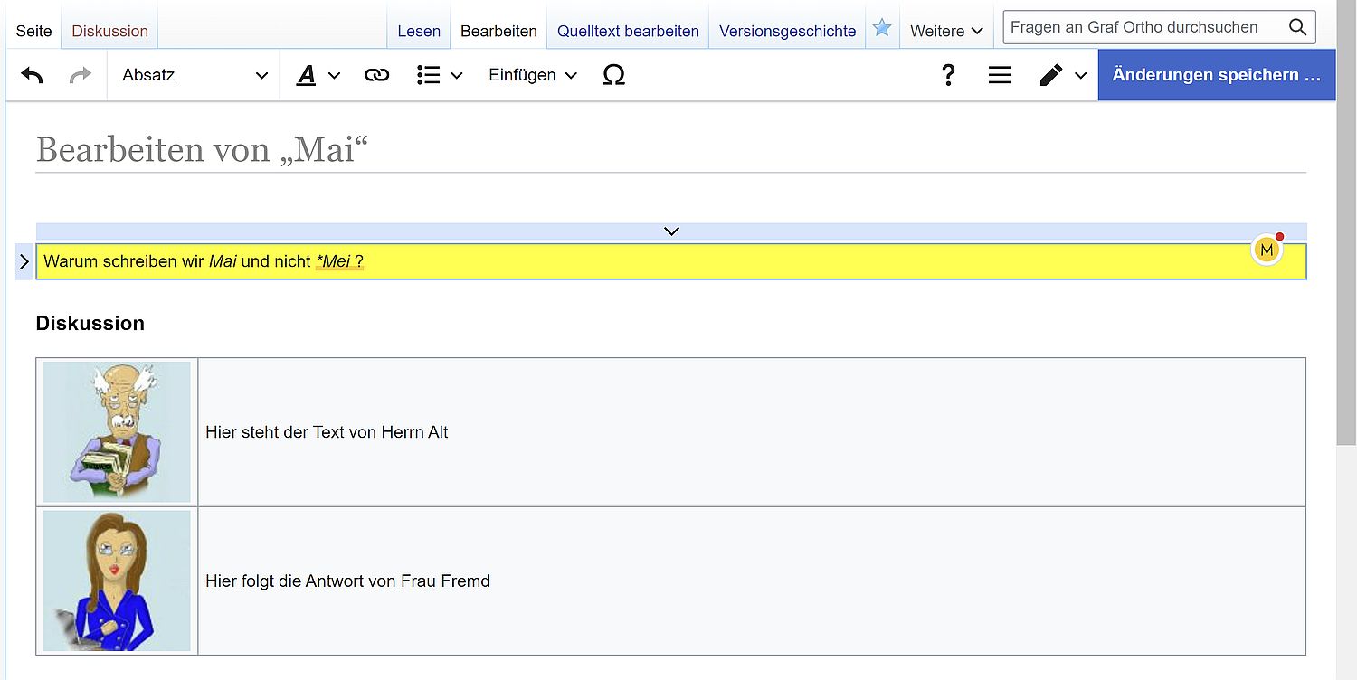
Task: Click the undo arrow icon
Action: (32, 75)
